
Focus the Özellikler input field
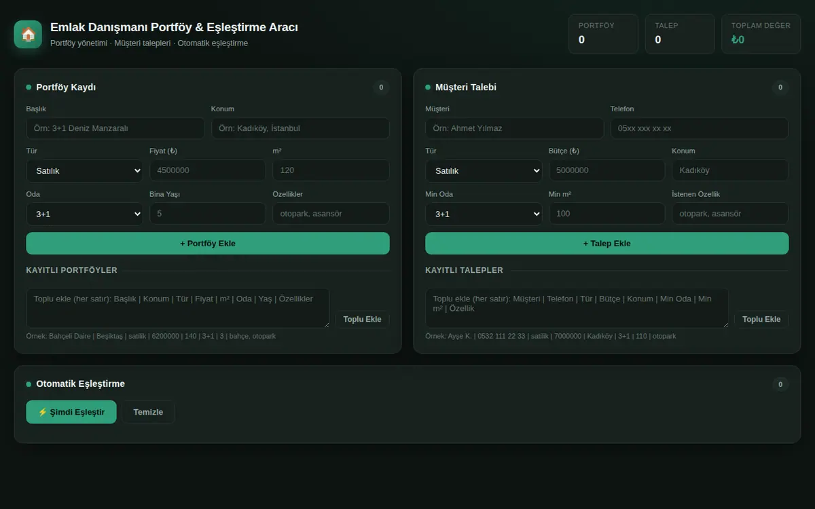pyautogui.click(x=331, y=214)
